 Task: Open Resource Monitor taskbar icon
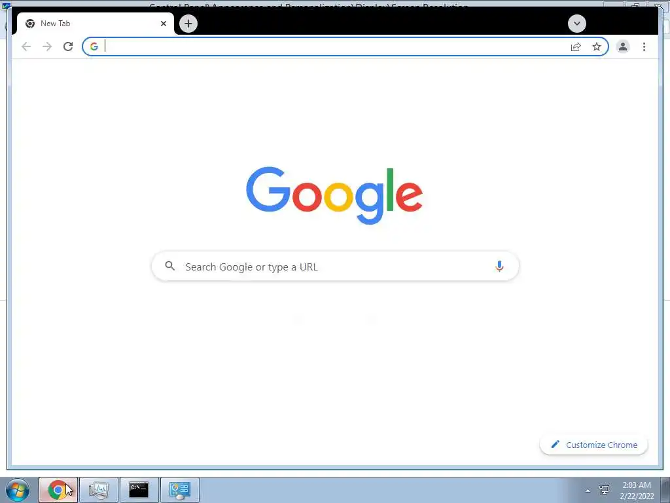point(99,490)
